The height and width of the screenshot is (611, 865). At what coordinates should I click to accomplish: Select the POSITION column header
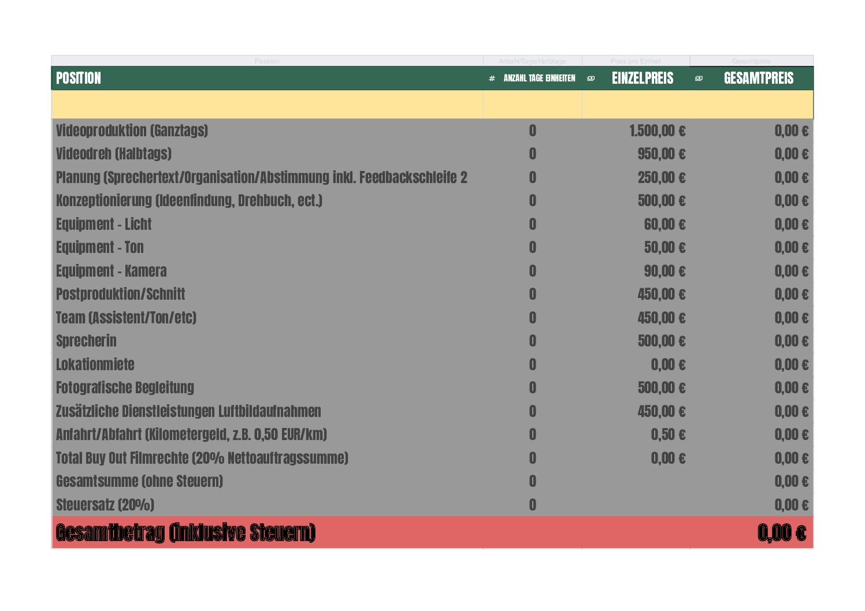point(79,79)
